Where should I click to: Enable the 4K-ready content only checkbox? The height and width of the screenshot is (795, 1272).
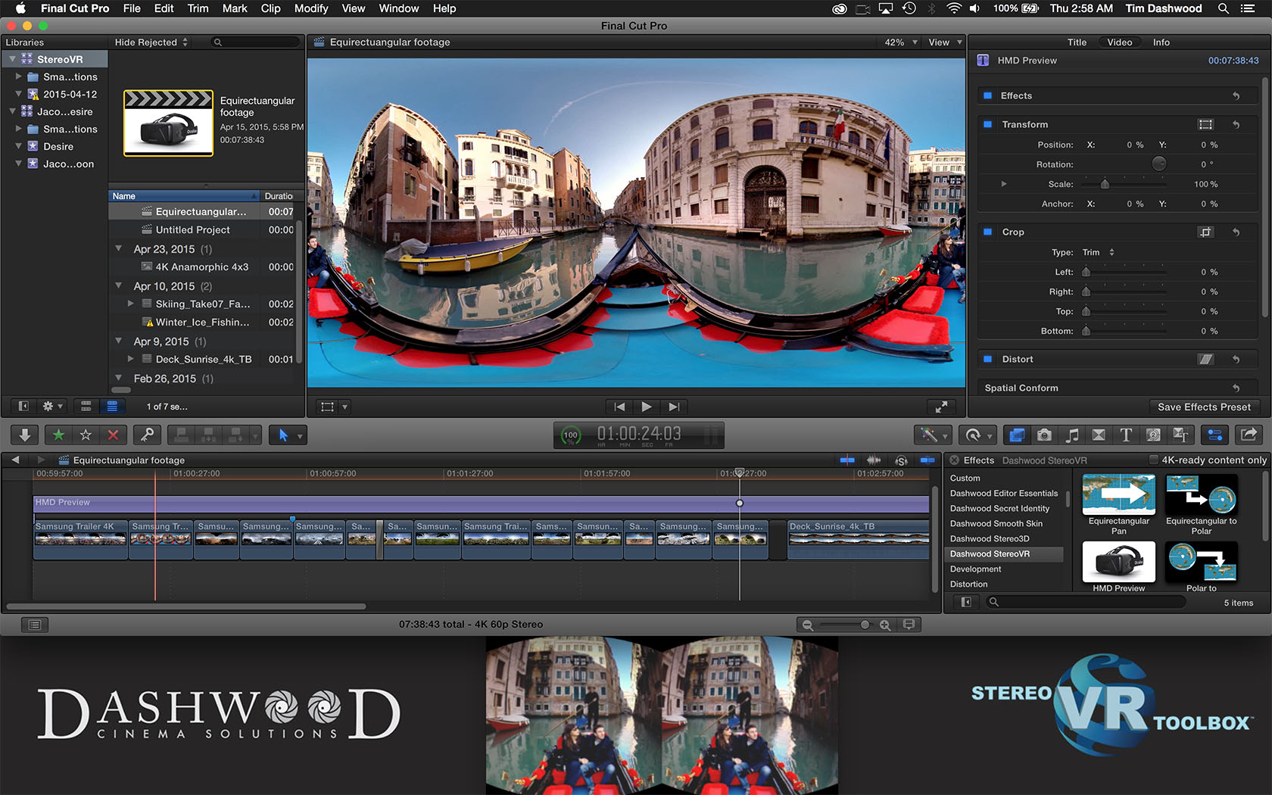pos(1154,460)
